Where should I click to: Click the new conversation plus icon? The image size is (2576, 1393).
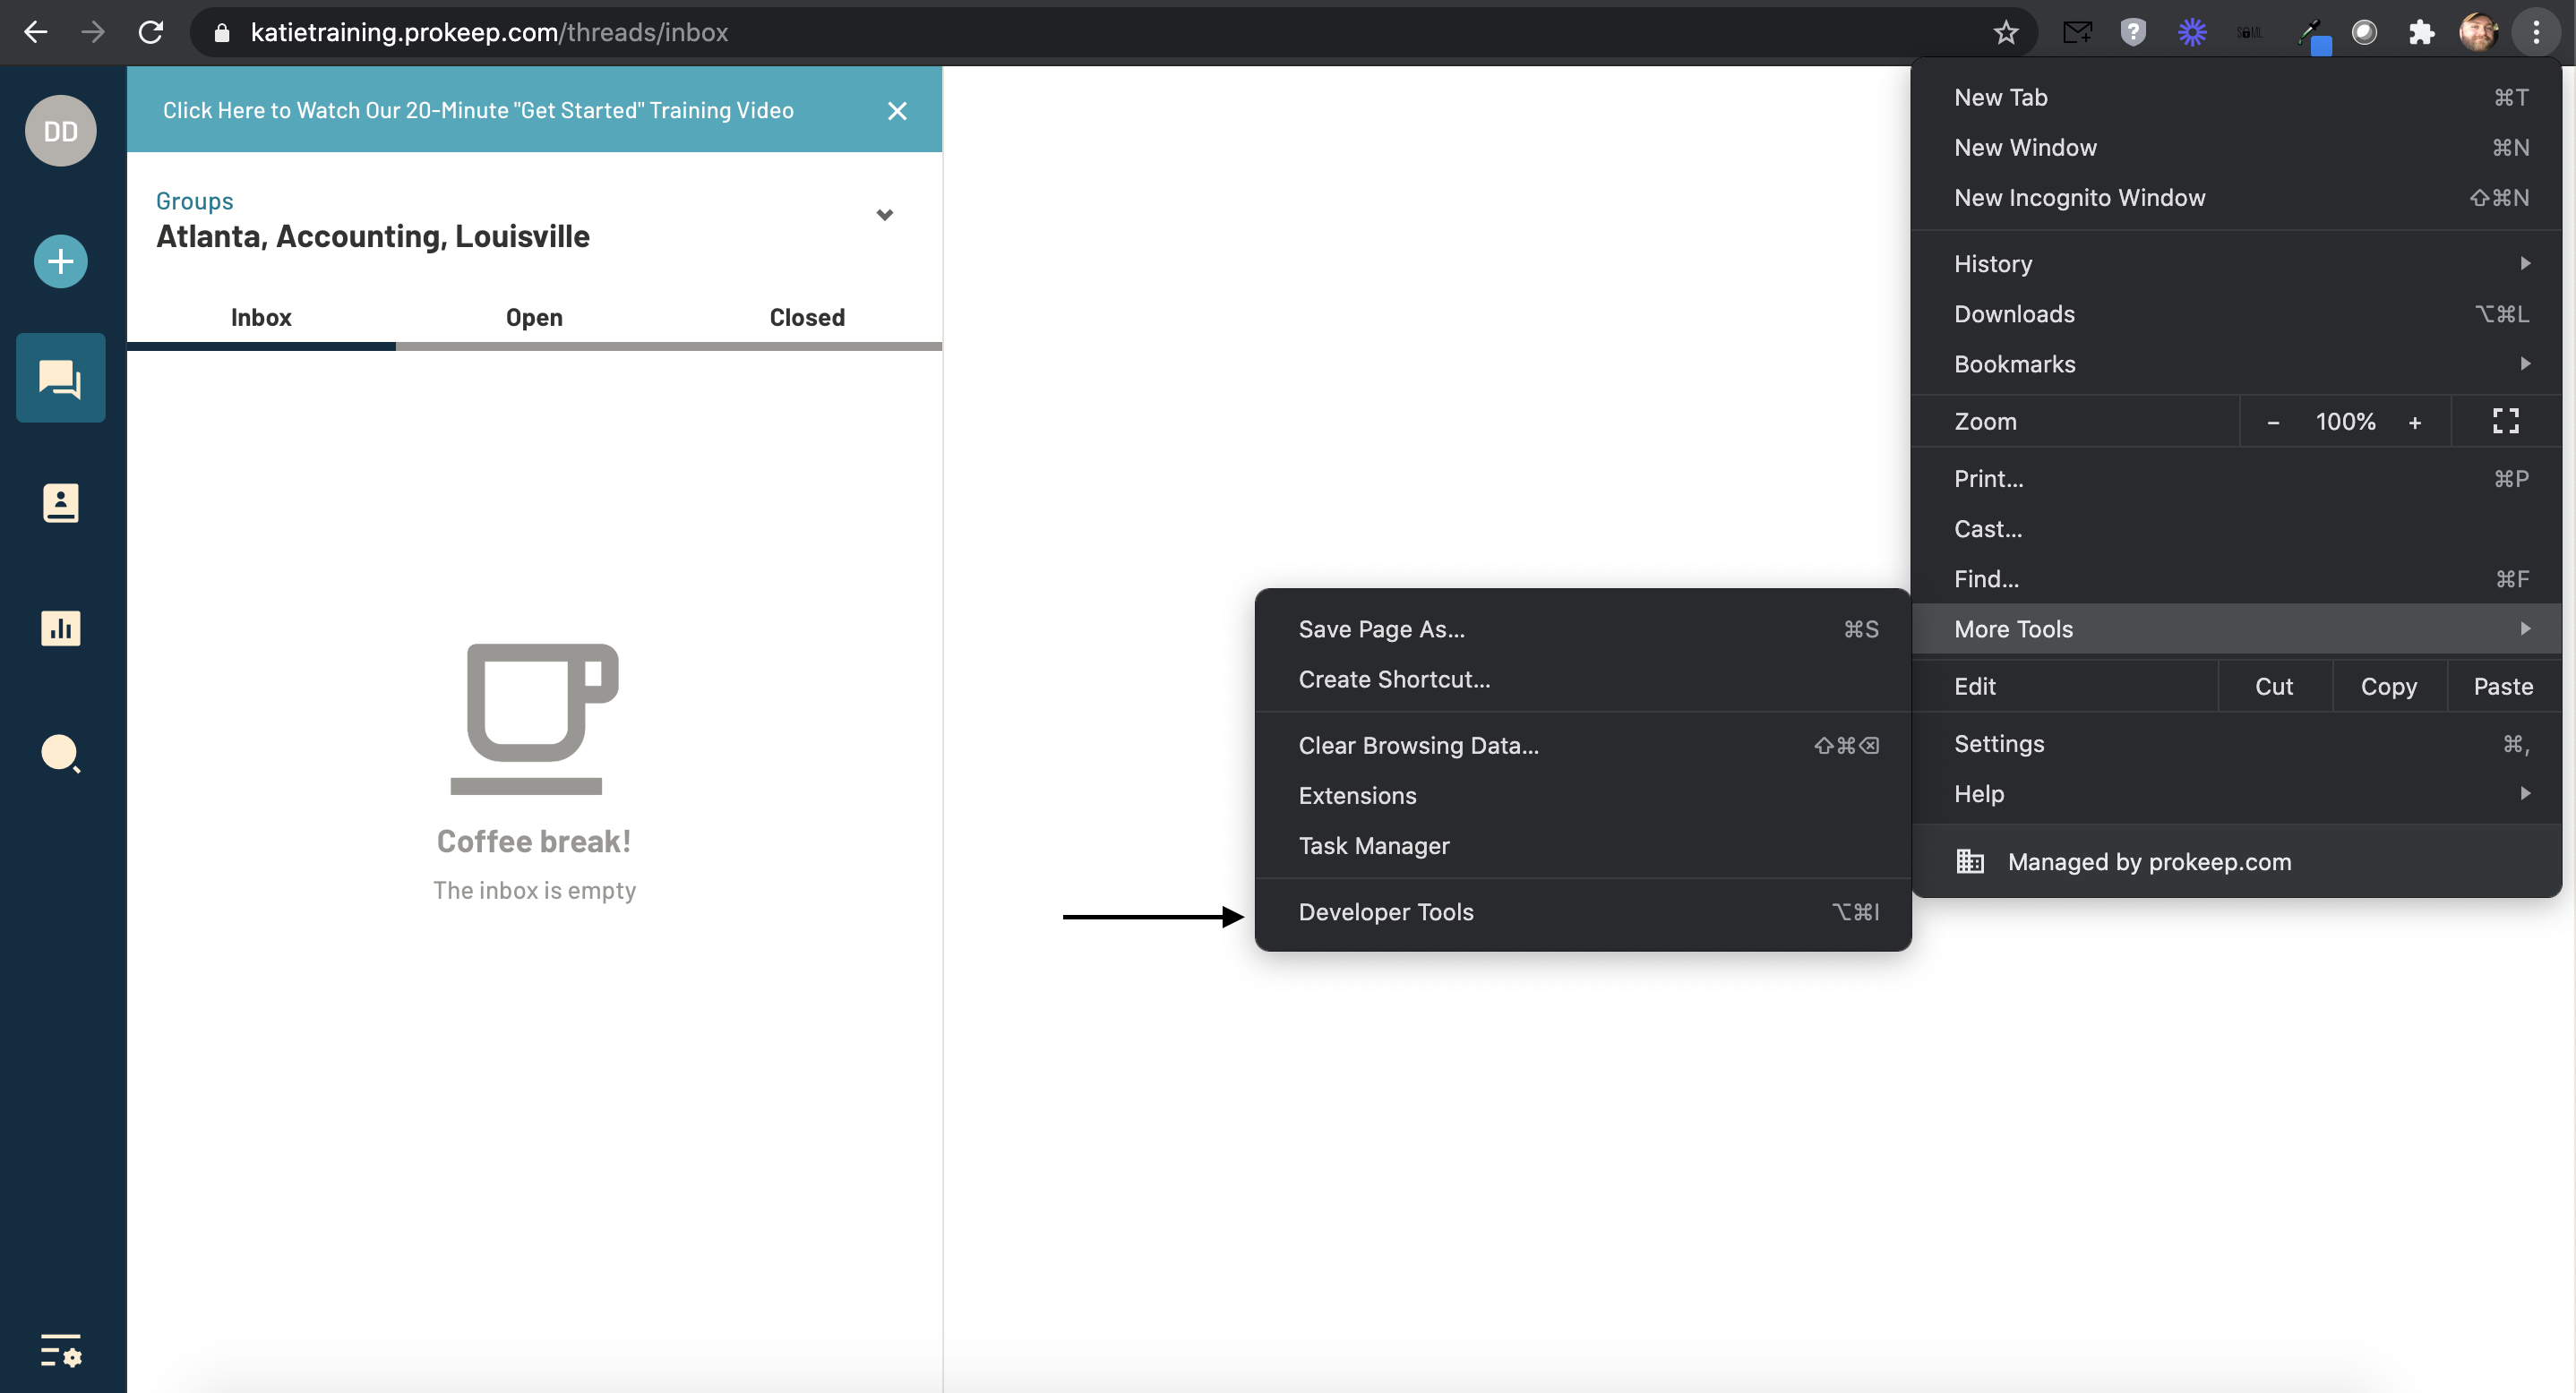click(x=60, y=261)
